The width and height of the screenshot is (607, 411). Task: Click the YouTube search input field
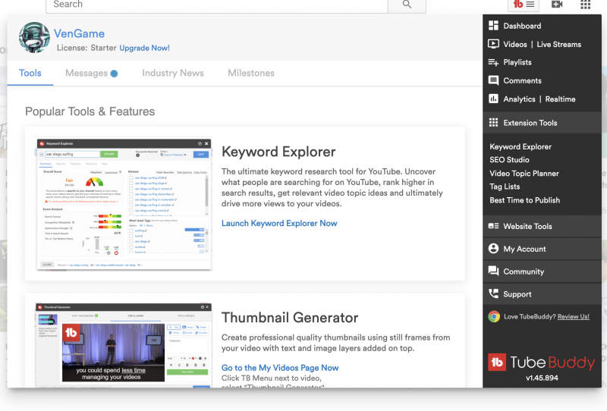click(216, 5)
